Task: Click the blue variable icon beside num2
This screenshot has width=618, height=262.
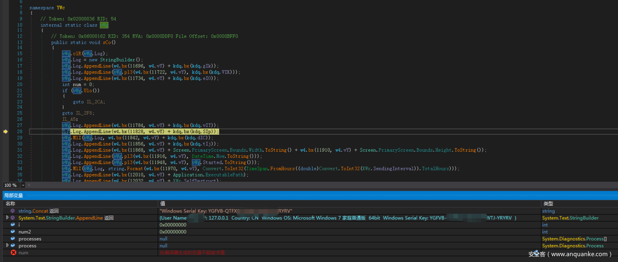Action: coord(13,232)
